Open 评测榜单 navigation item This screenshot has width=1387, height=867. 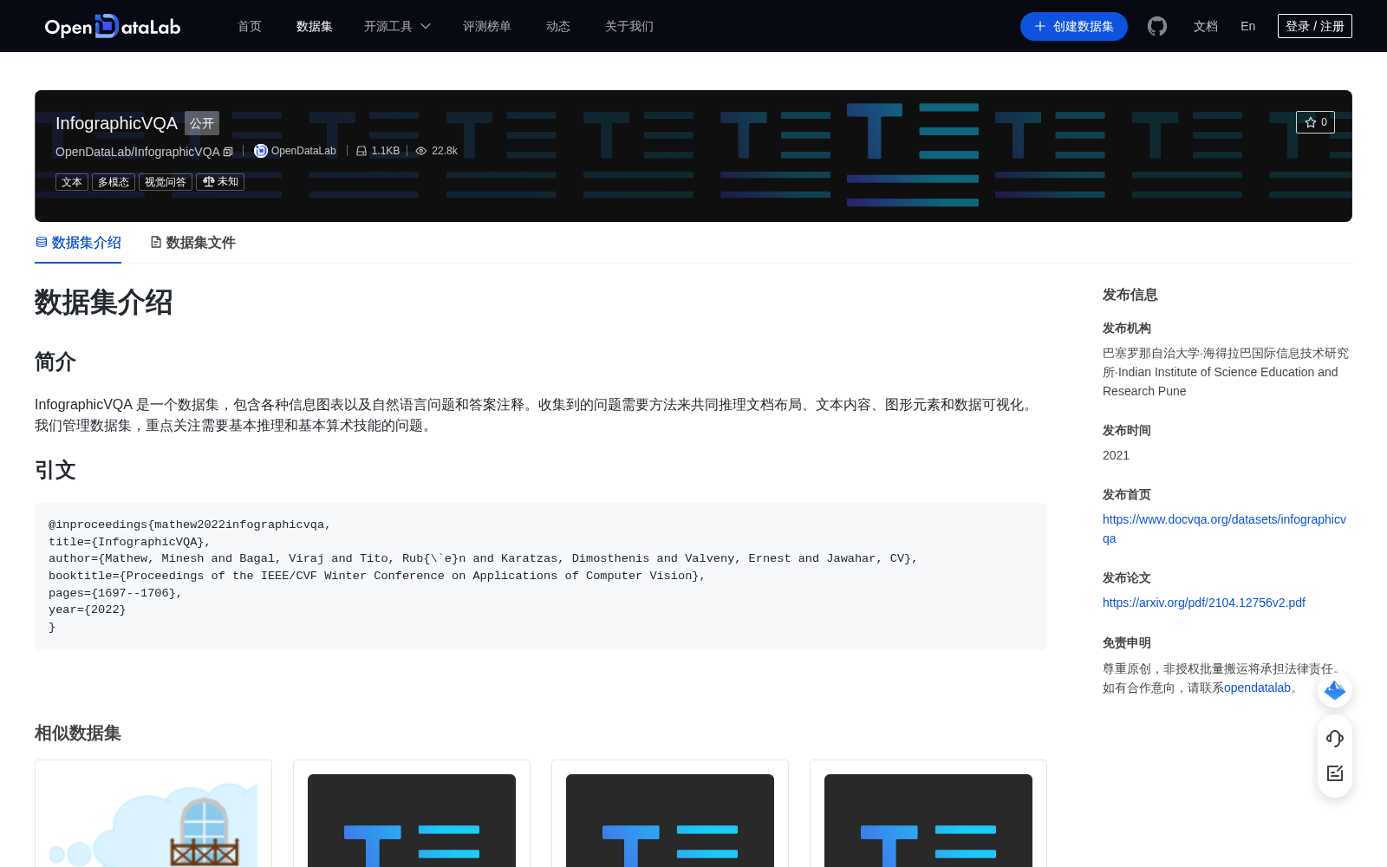click(487, 26)
